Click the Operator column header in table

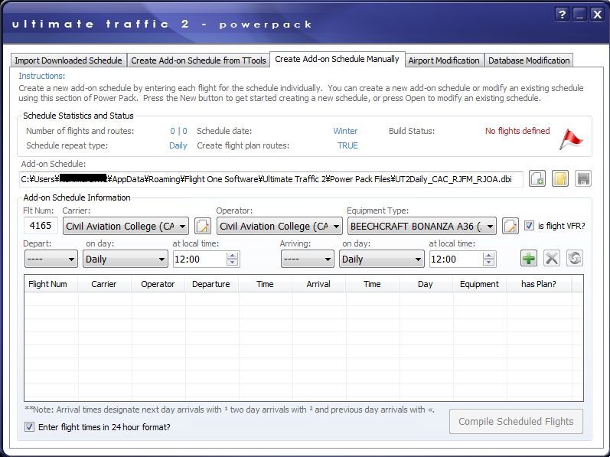158,284
